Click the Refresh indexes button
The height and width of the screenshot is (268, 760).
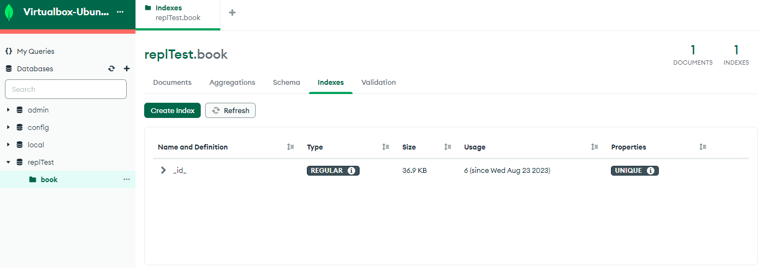tap(230, 110)
